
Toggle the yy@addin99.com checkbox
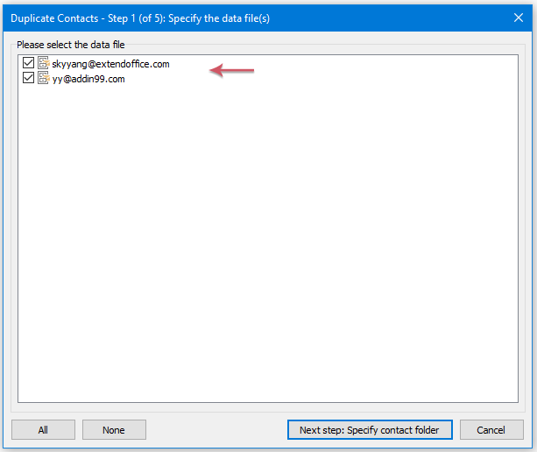(29, 78)
